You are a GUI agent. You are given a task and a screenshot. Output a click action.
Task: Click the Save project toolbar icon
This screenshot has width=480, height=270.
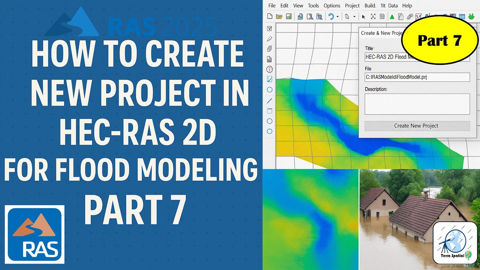(x=289, y=16)
